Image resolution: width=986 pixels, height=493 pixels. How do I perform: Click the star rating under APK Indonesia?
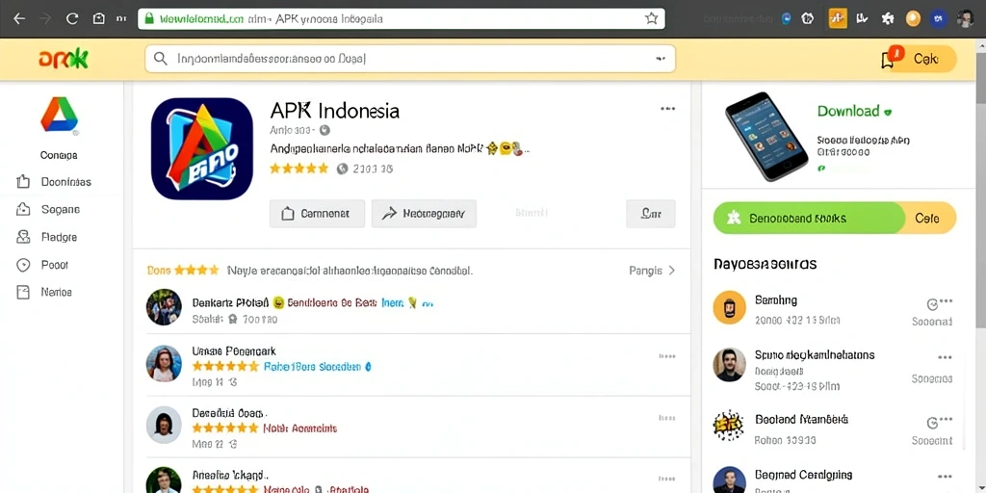click(299, 169)
